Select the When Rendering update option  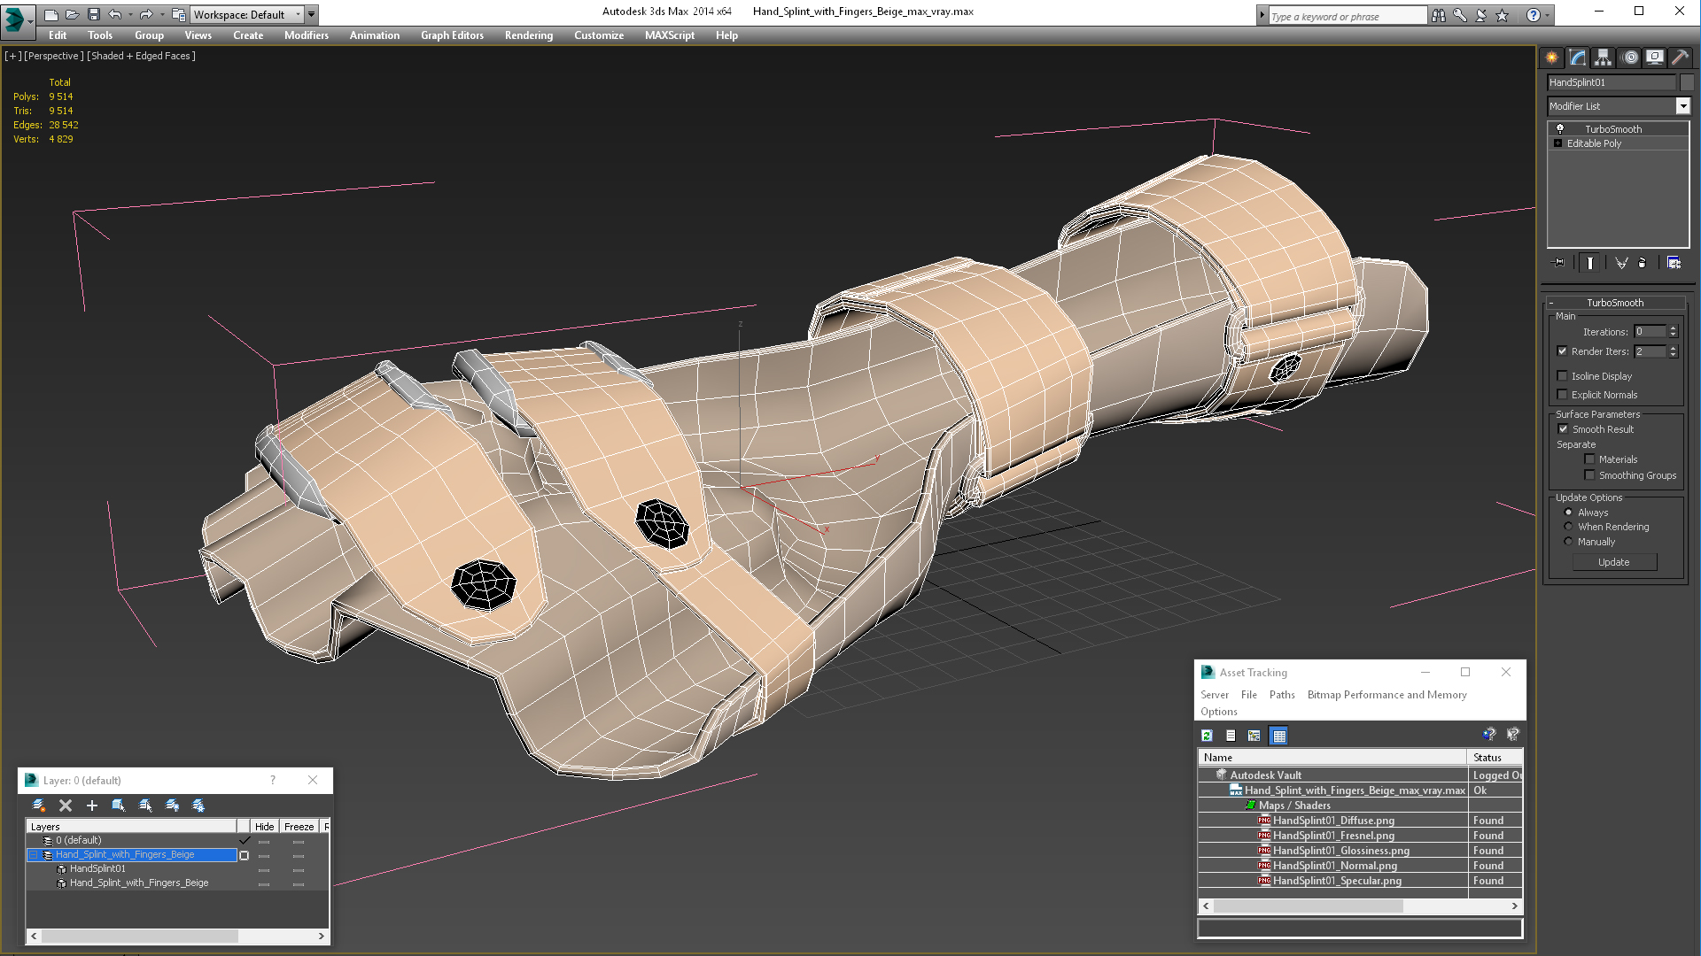pyautogui.click(x=1568, y=527)
